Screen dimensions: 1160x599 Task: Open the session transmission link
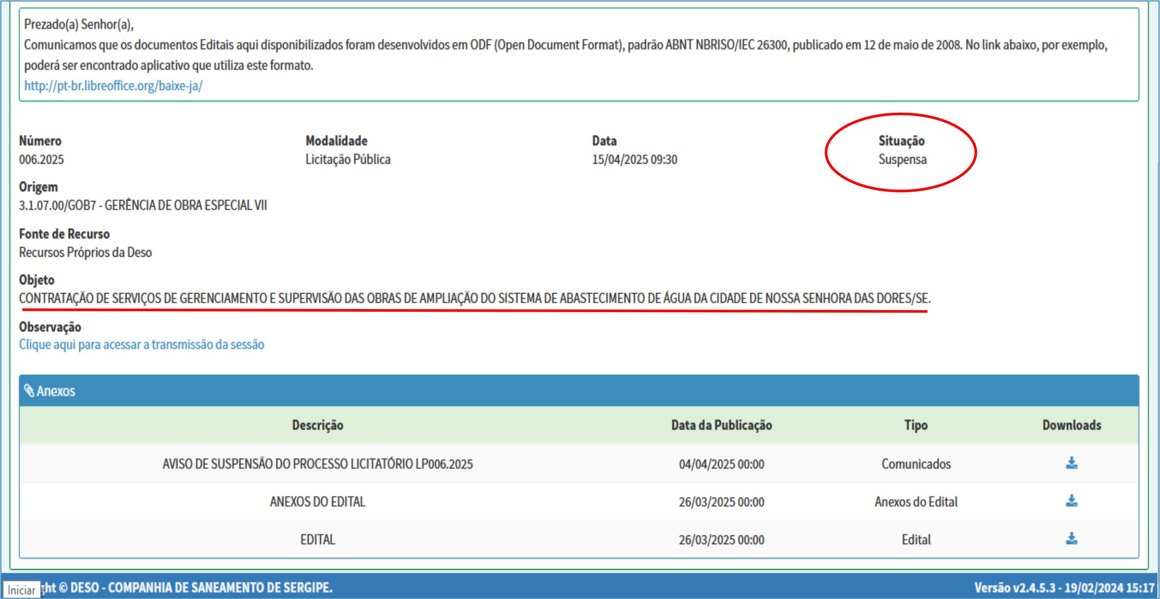141,344
